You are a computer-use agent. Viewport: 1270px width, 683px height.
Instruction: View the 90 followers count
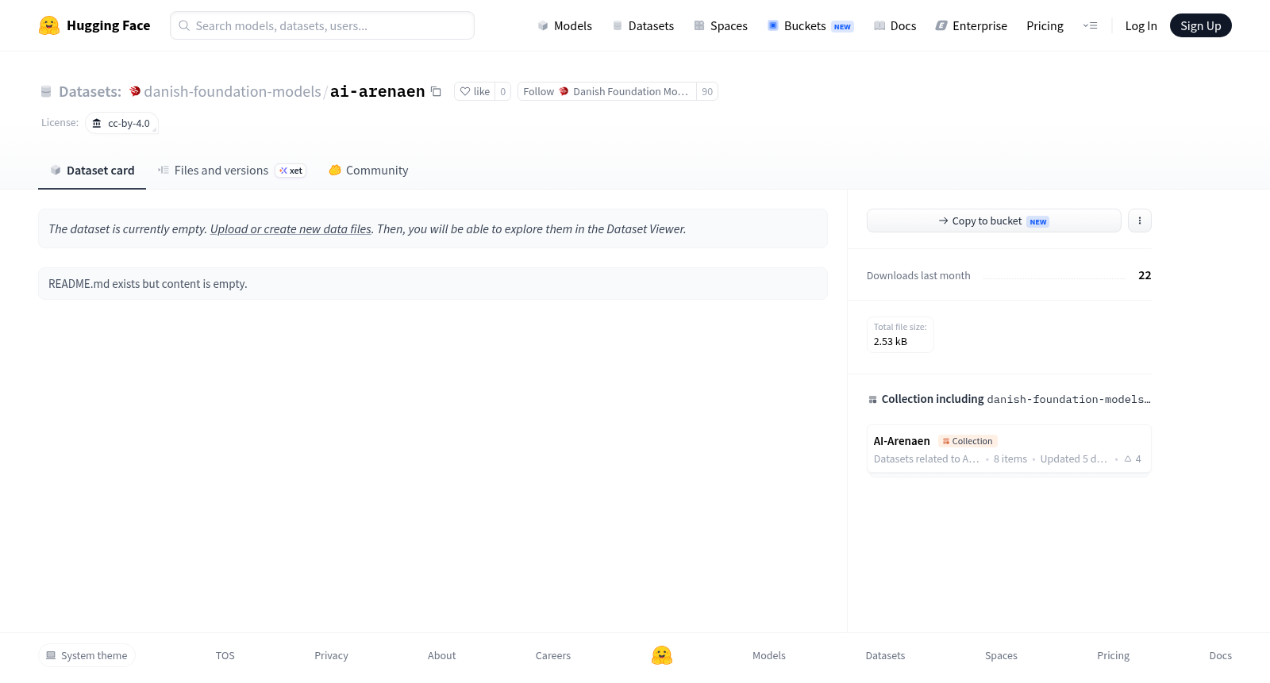tap(707, 91)
